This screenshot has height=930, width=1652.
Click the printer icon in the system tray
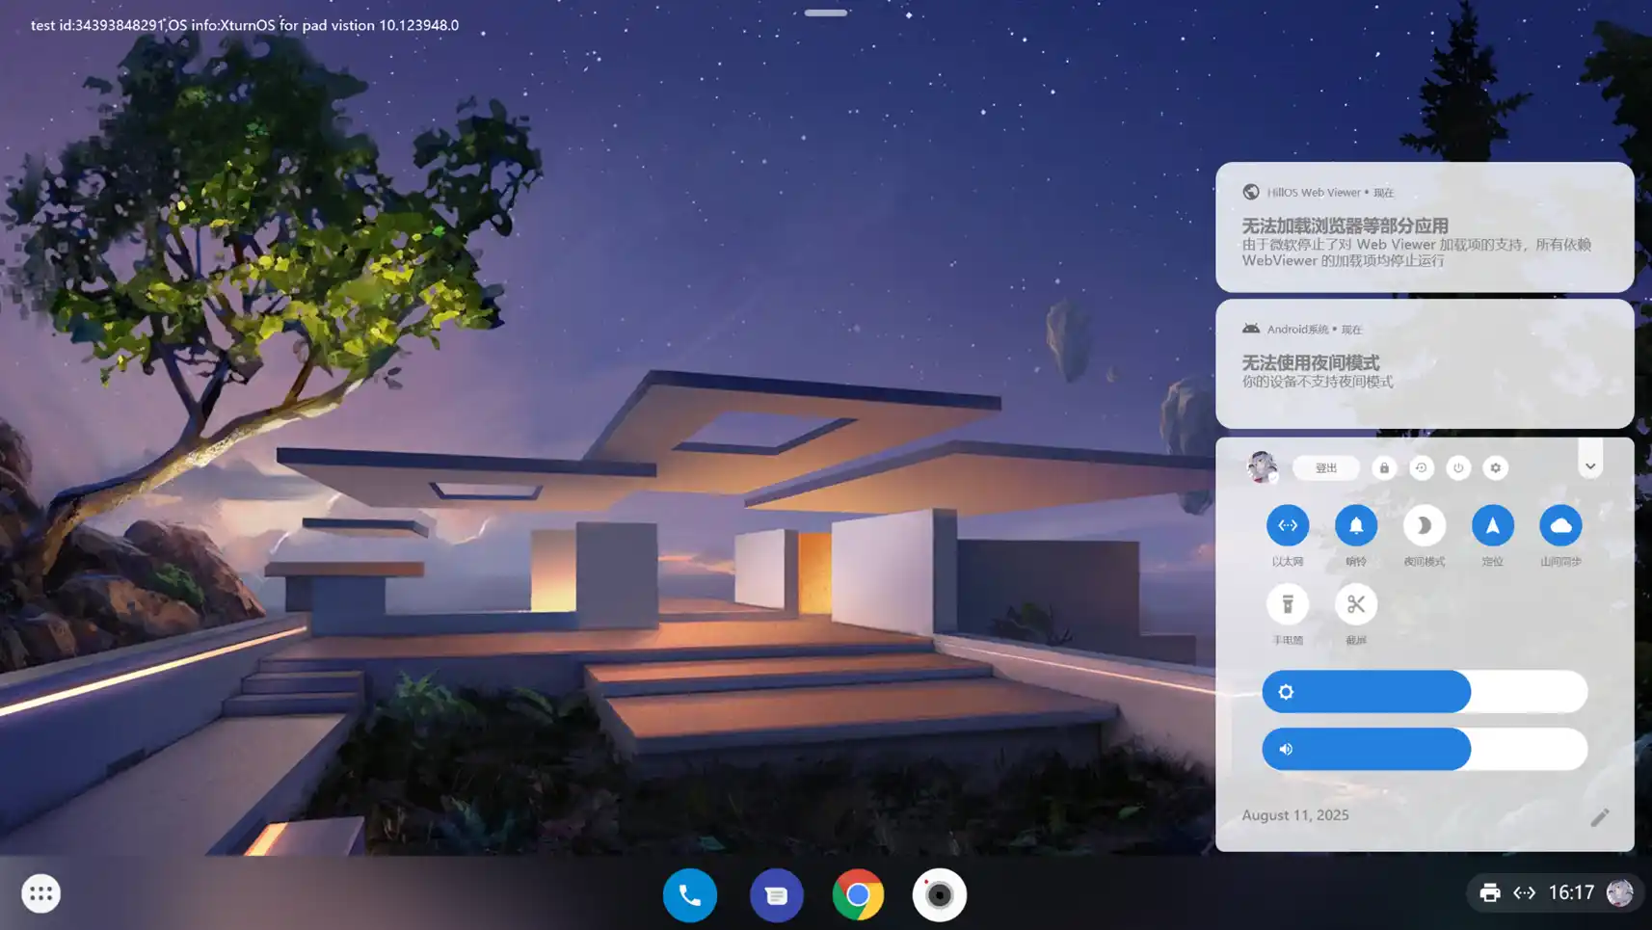1489,892
